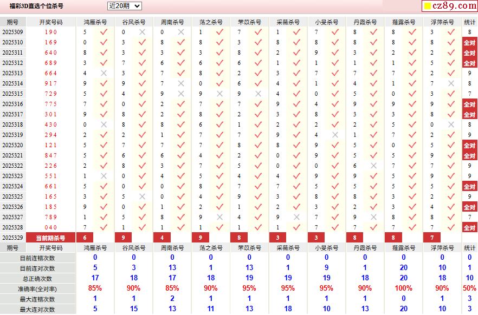Image resolution: width=478 pixels, height=315 pixels.
Task: Click the 采薇杀号 header in the upper header row
Action: pos(288,22)
